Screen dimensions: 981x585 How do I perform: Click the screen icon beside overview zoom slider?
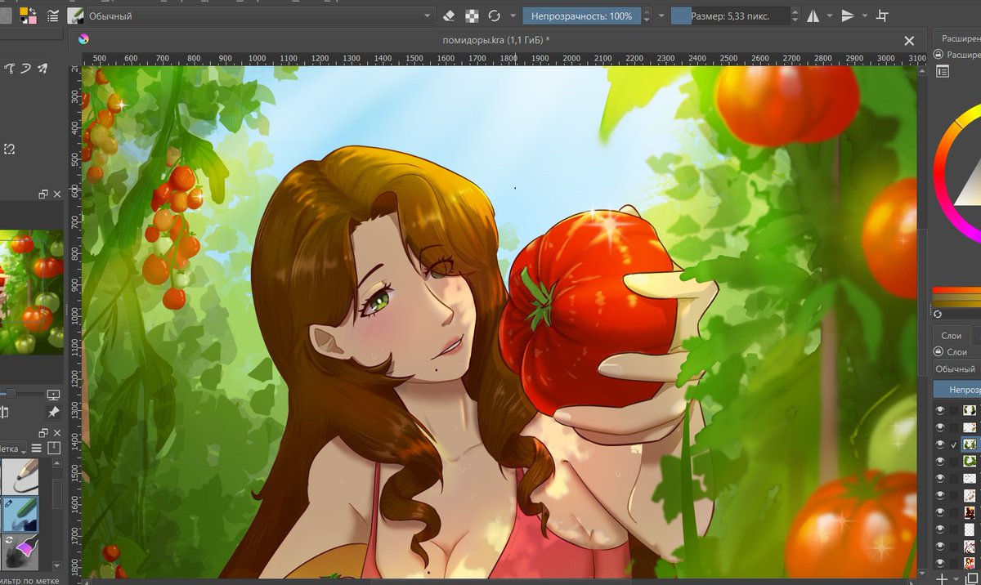click(54, 394)
